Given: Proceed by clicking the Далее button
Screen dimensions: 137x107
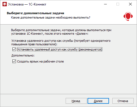Looking at the screenshot, I should pyautogui.click(x=98, y=101).
